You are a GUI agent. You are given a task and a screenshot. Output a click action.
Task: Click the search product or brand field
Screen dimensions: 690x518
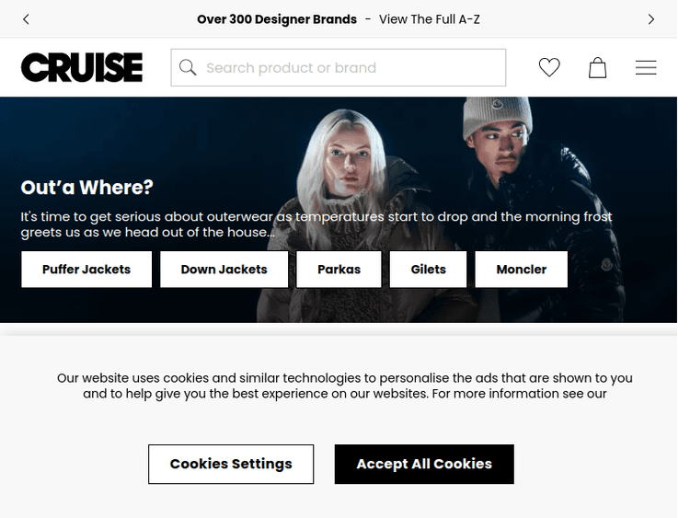tap(339, 67)
